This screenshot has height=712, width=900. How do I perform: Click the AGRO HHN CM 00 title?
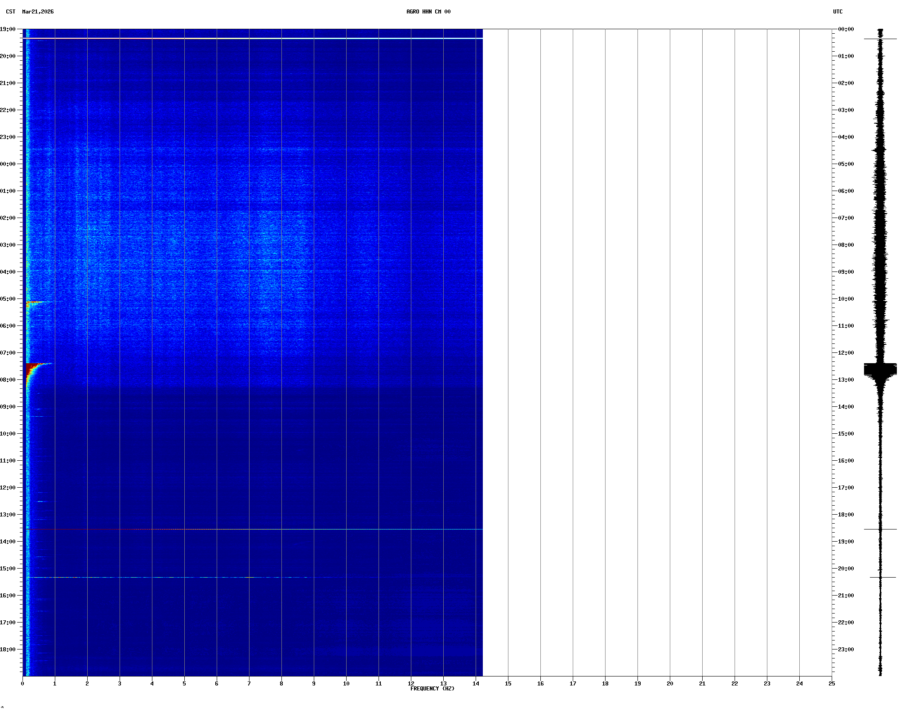pyautogui.click(x=428, y=12)
